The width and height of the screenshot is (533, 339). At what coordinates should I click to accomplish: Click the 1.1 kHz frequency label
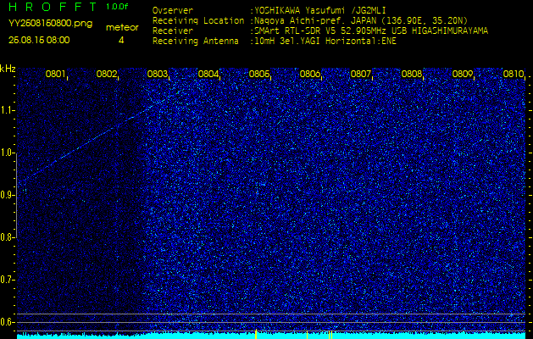(7, 110)
